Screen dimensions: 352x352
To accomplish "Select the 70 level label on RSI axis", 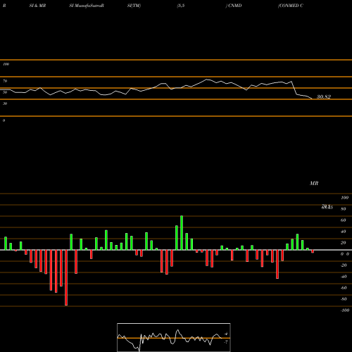I will (5, 81).
